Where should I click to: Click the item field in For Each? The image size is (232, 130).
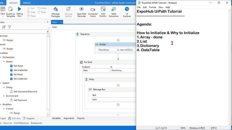click(x=96, y=70)
